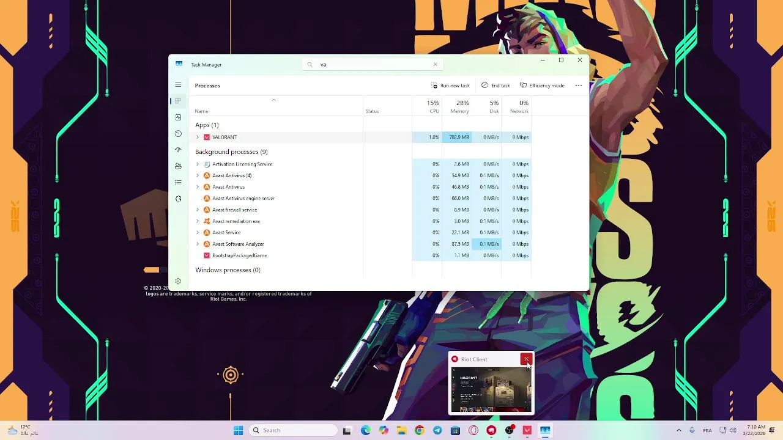Select Avast Software Analyzer 87.5 MB cell
Image resolution: width=783 pixels, height=440 pixels.
click(456, 244)
